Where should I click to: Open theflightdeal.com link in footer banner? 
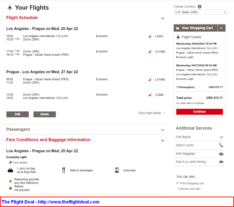tap(68, 202)
